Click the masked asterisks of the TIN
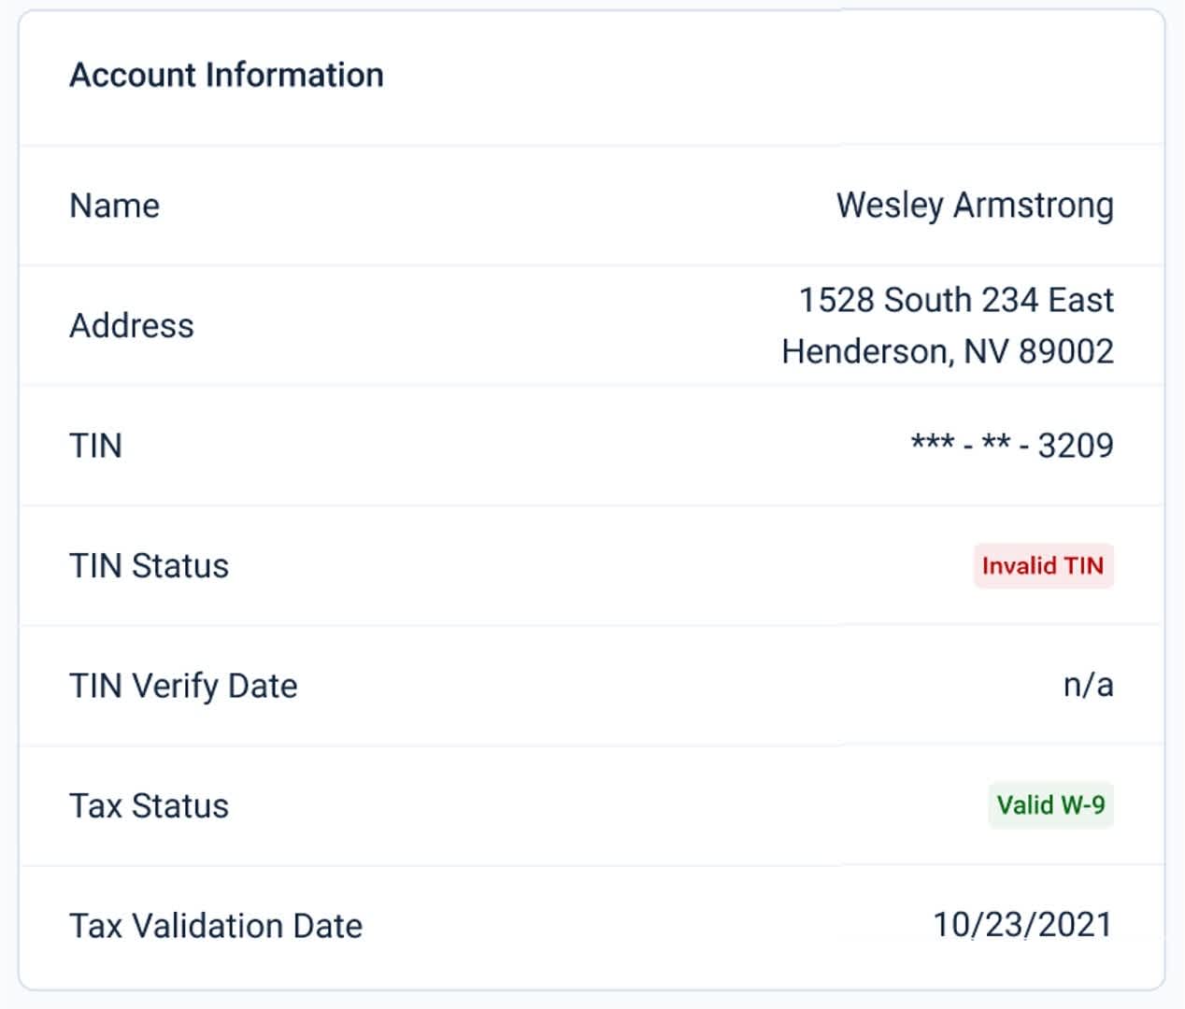This screenshot has width=1185, height=1009. [962, 441]
